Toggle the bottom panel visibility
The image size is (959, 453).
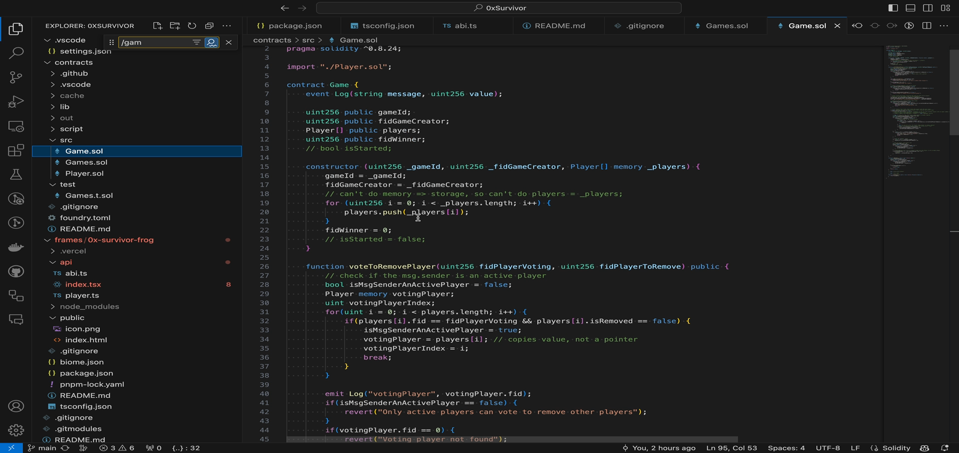[x=911, y=8]
